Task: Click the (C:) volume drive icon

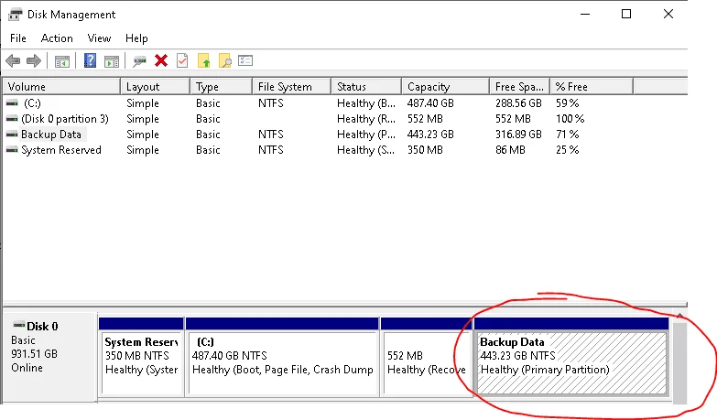Action: tap(12, 103)
